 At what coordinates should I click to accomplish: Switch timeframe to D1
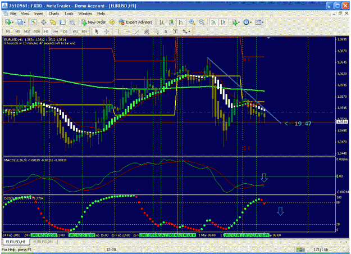coord(65,31)
